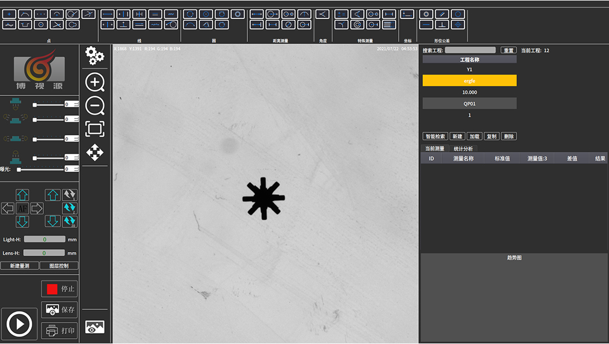
Task: Click the 图层控制 button
Action: point(59,266)
